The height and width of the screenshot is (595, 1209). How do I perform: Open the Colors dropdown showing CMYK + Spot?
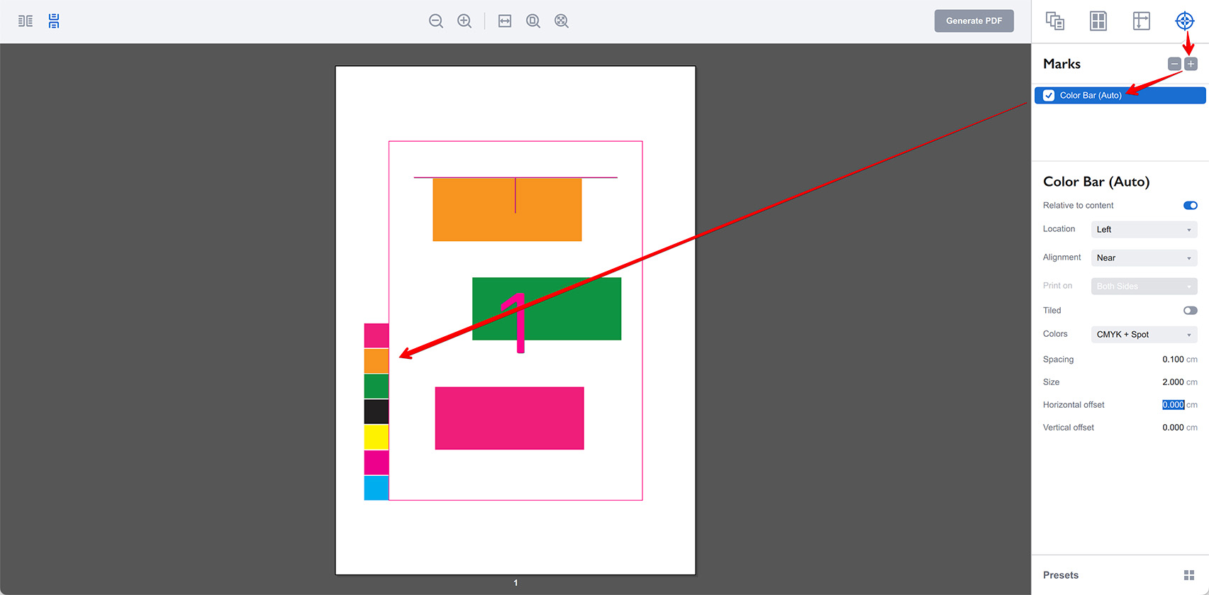1144,335
